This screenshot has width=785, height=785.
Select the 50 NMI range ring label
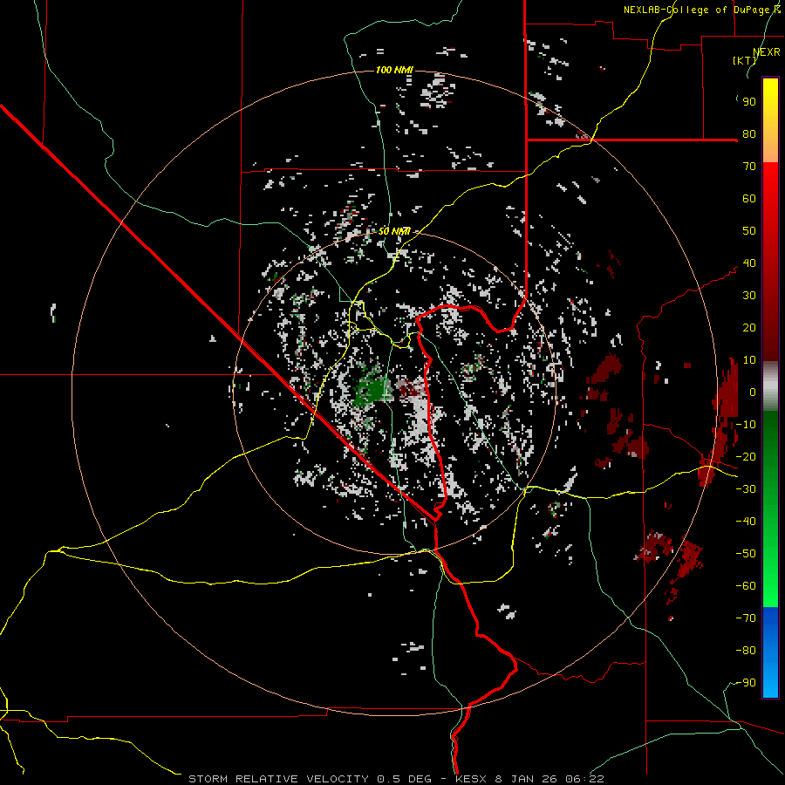tap(394, 231)
